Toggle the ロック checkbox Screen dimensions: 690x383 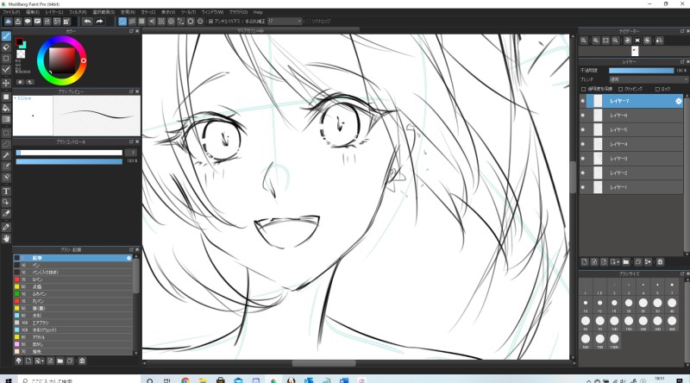point(657,89)
